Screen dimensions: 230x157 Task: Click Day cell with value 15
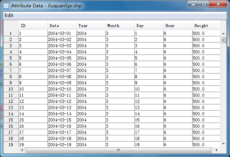point(149,120)
